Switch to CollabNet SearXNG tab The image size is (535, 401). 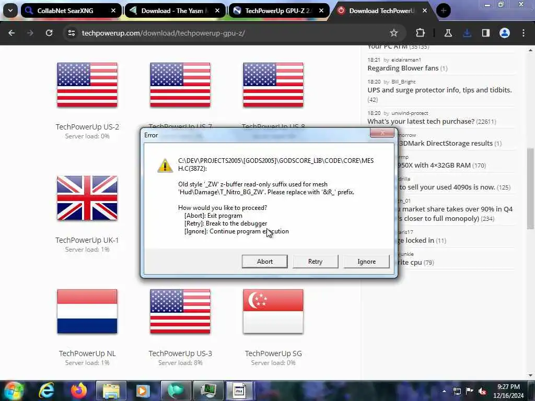pos(71,10)
